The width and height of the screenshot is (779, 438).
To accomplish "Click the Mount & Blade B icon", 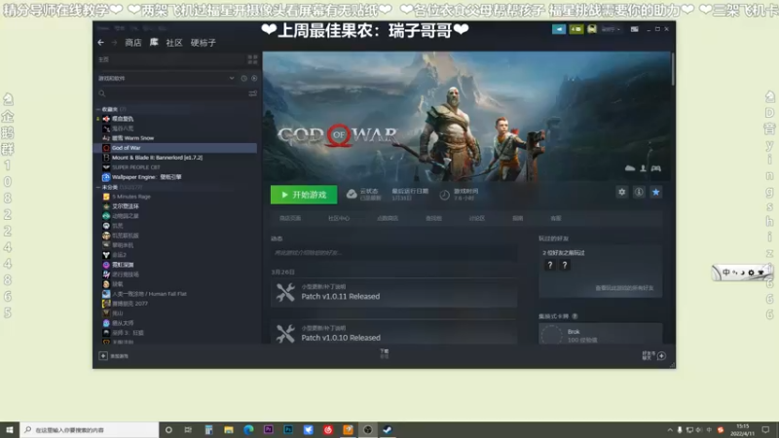I will (x=106, y=158).
